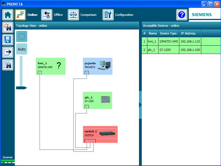221x166 pixels.
Task: Open the Comparison scales icon
Action: click(x=73, y=15)
